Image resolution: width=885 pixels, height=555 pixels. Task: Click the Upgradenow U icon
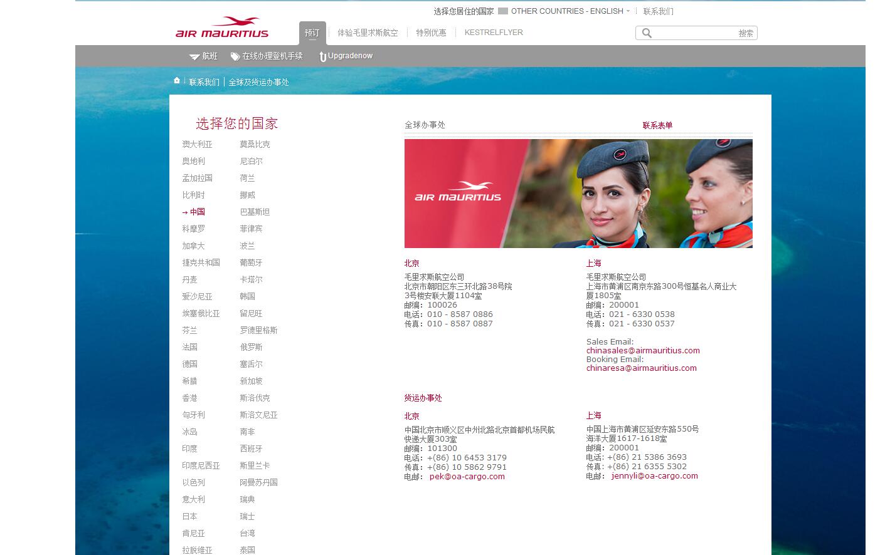click(x=322, y=57)
